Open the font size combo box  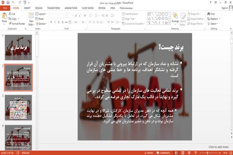coord(70,15)
